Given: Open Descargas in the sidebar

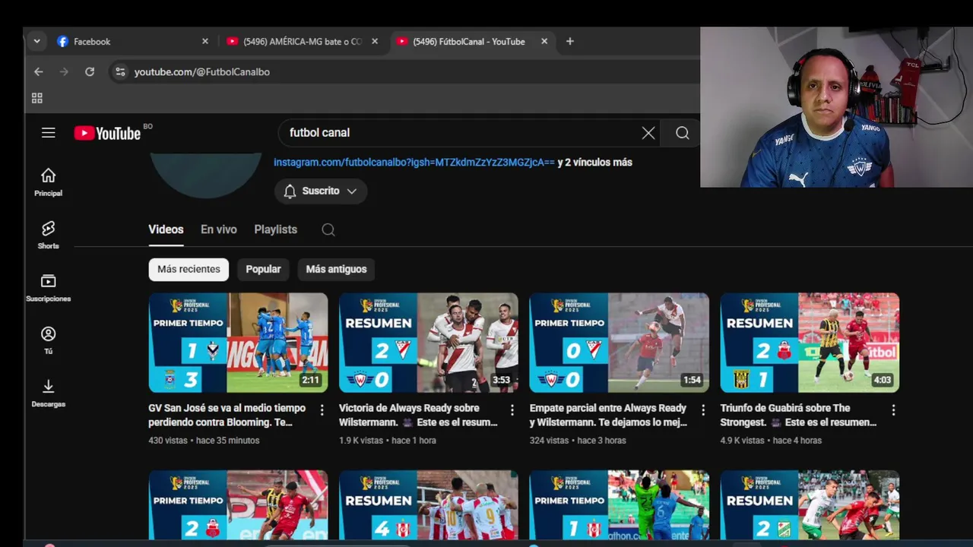Looking at the screenshot, I should coord(48,394).
